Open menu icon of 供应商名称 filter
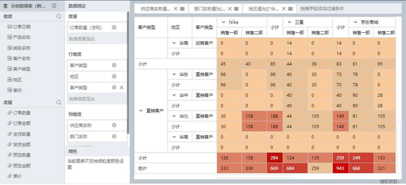The image size is (406, 185). click(182, 8)
